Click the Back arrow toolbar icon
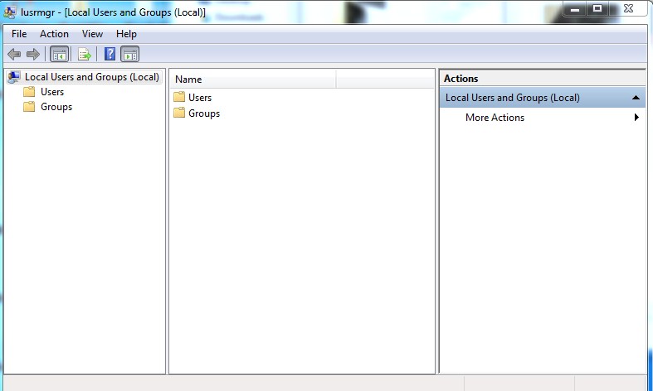The height and width of the screenshot is (391, 653). pos(14,54)
